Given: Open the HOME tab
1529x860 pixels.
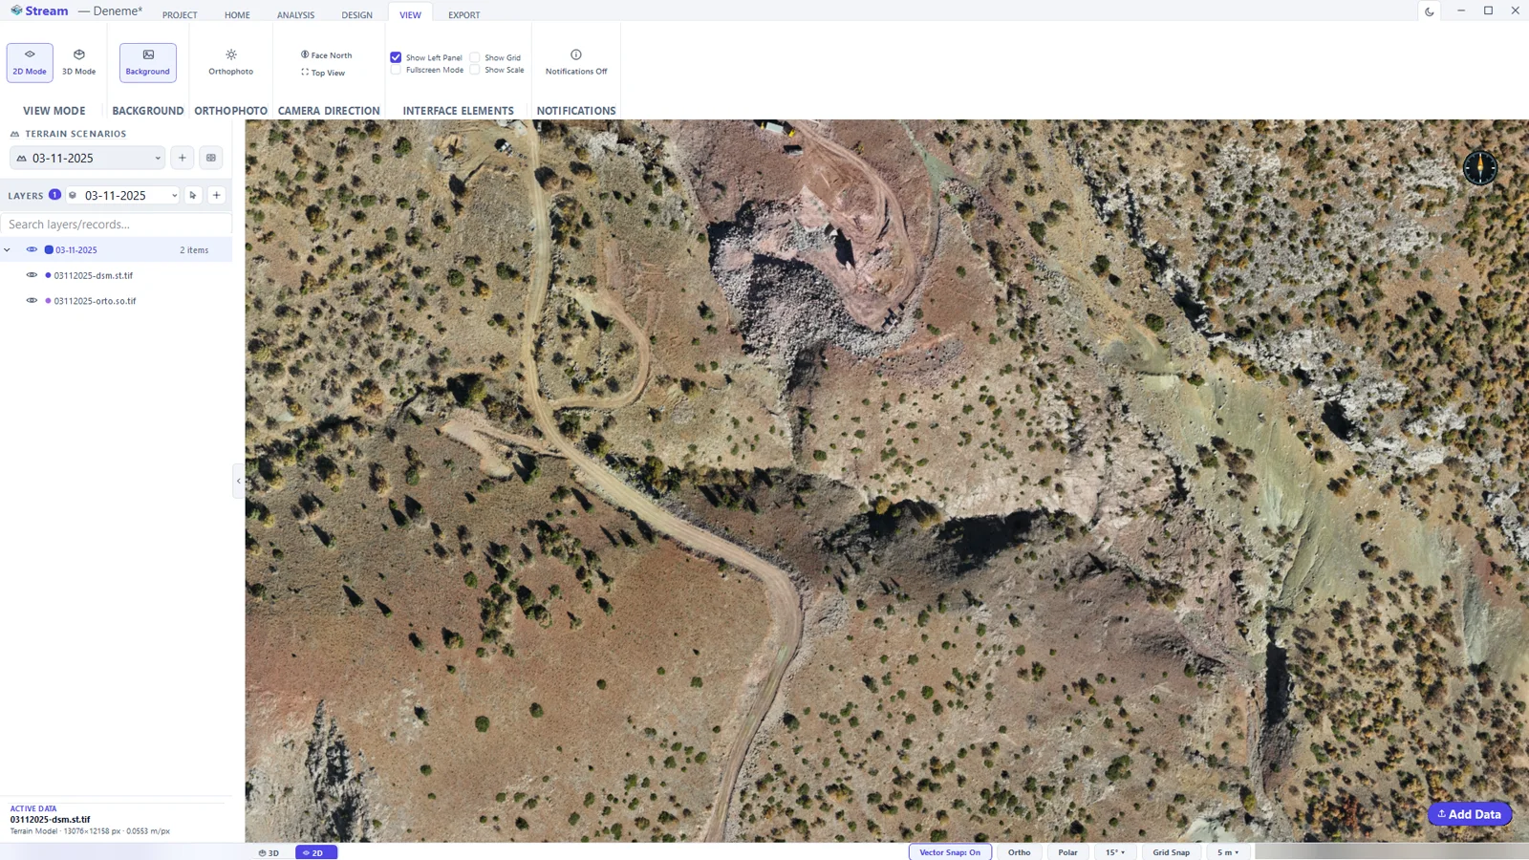Looking at the screenshot, I should (237, 15).
